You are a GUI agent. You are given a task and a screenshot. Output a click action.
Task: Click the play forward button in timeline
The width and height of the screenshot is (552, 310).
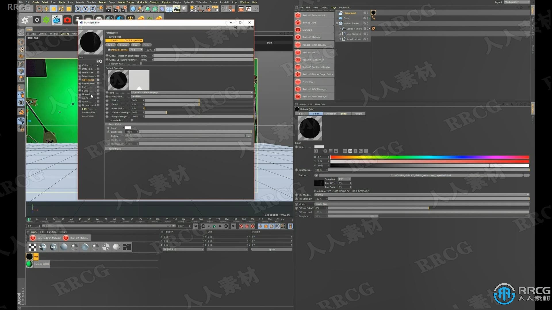[x=214, y=226]
